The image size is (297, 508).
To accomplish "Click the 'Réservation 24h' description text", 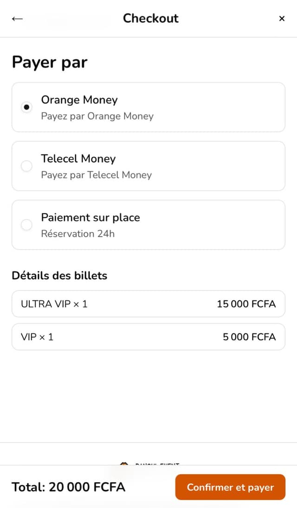I will [78, 234].
